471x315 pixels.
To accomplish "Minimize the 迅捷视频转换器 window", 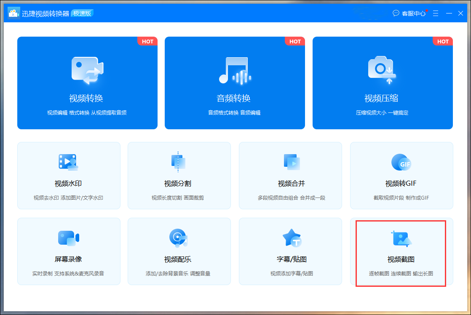I will tap(449, 13).
